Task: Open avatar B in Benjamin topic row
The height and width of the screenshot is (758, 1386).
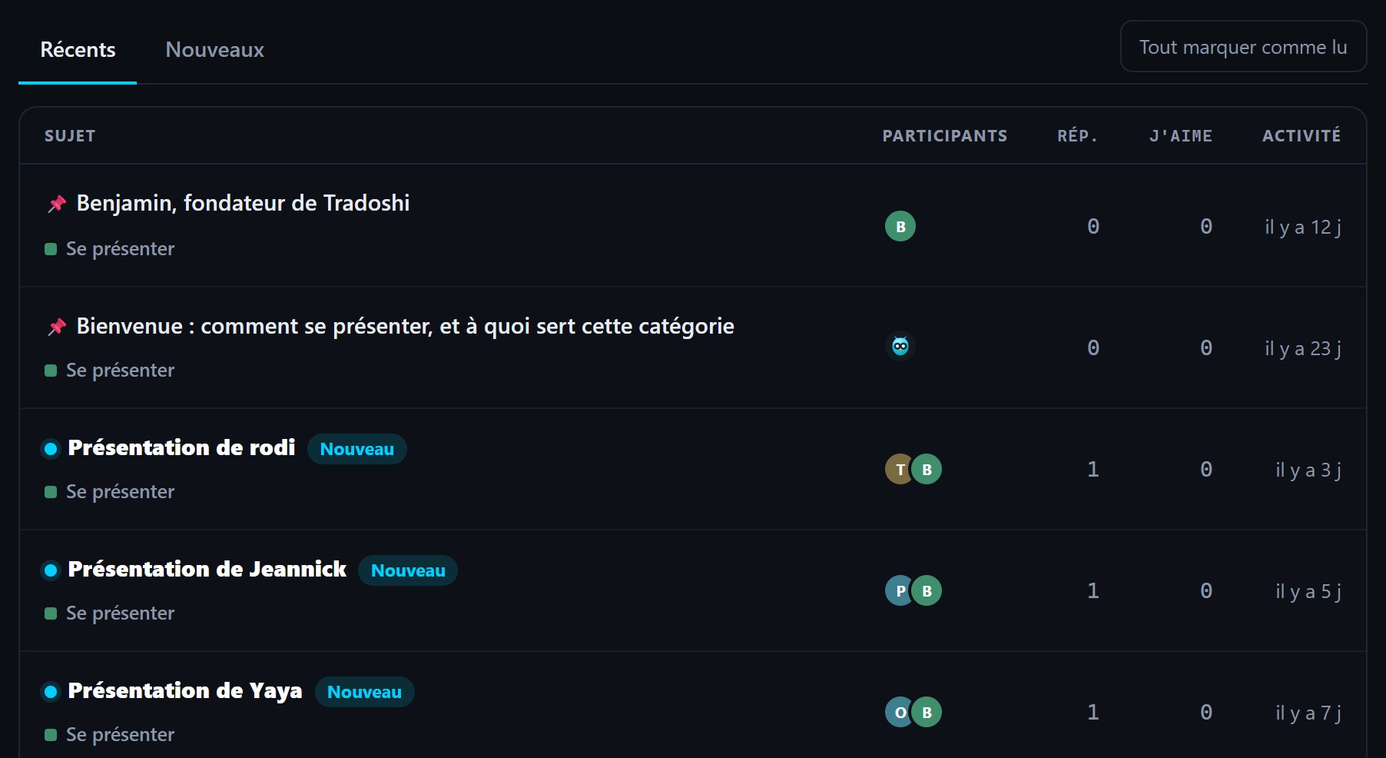Action: pos(900,227)
